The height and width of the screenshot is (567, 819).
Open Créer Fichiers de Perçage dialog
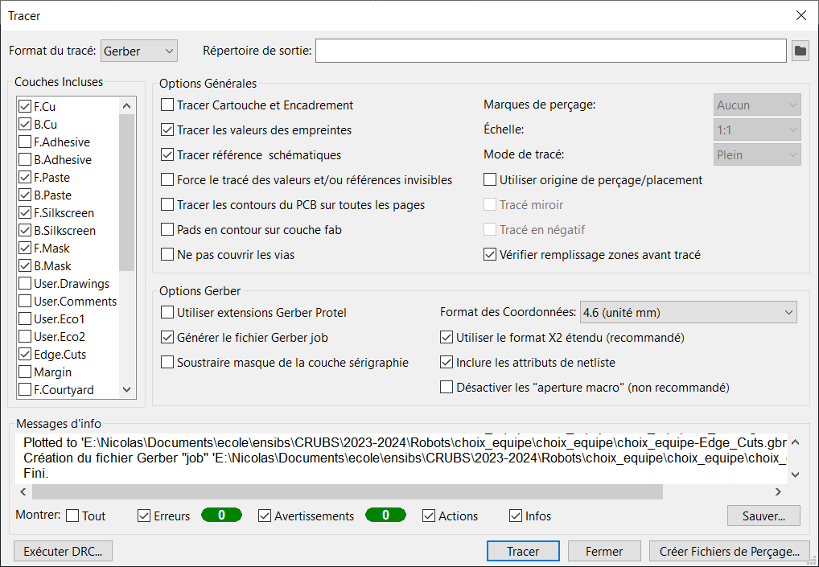729,552
